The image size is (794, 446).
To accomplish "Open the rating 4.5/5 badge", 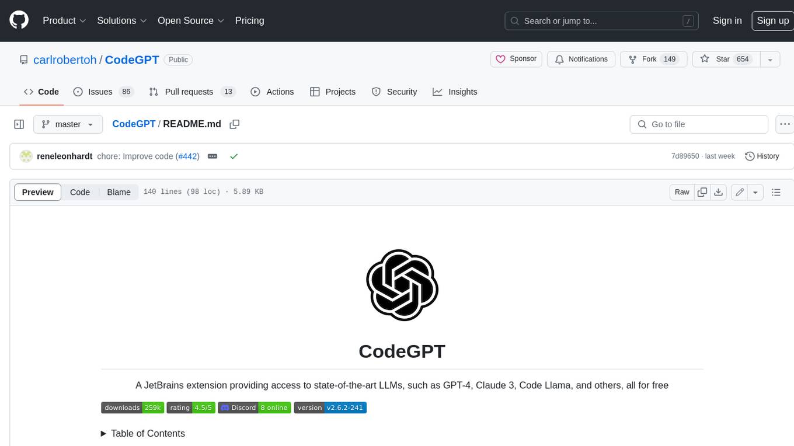I will [x=191, y=407].
